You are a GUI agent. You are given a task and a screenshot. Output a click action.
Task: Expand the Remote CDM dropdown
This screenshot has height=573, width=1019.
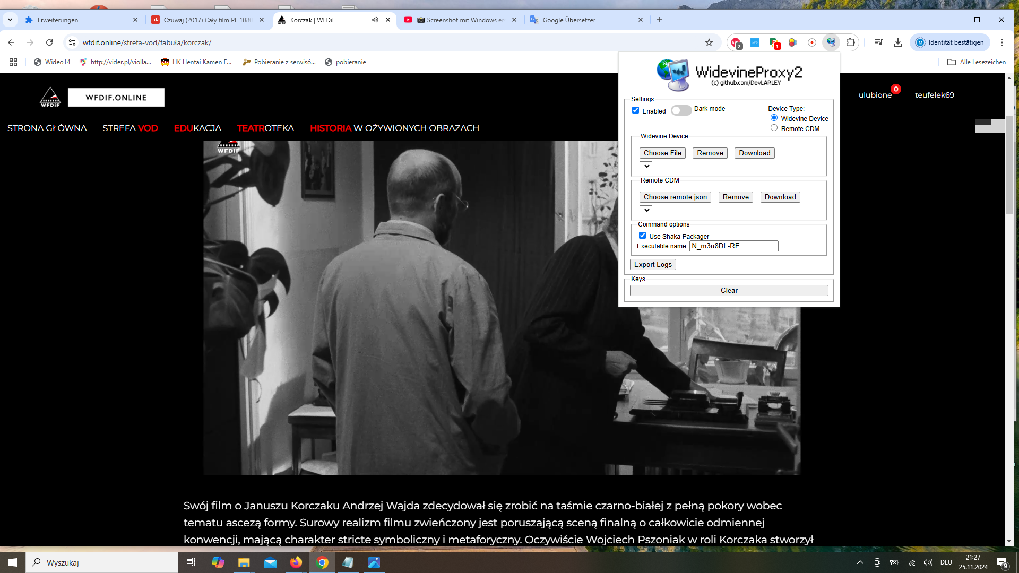pyautogui.click(x=646, y=211)
